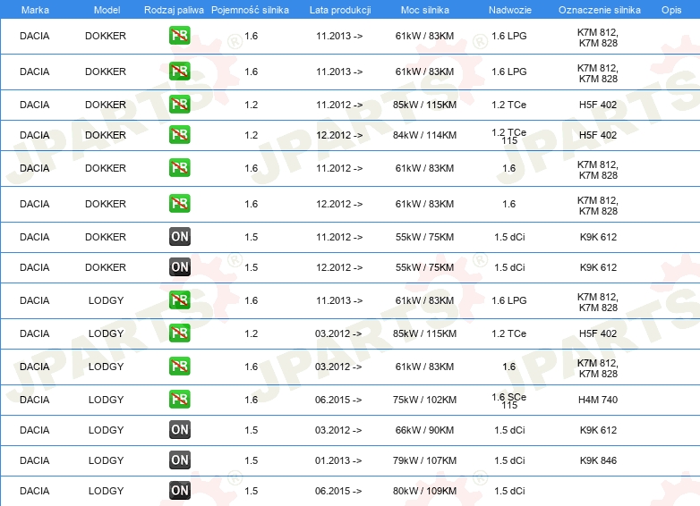Click the Marka column header

tap(35, 9)
